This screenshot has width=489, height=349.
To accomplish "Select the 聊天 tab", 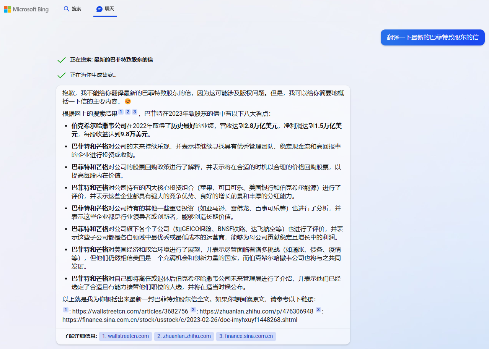I will click(105, 9).
